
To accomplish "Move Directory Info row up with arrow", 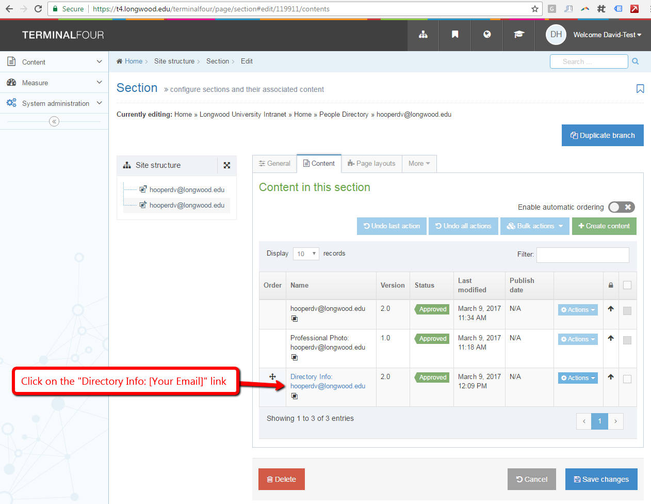I will coord(611,377).
